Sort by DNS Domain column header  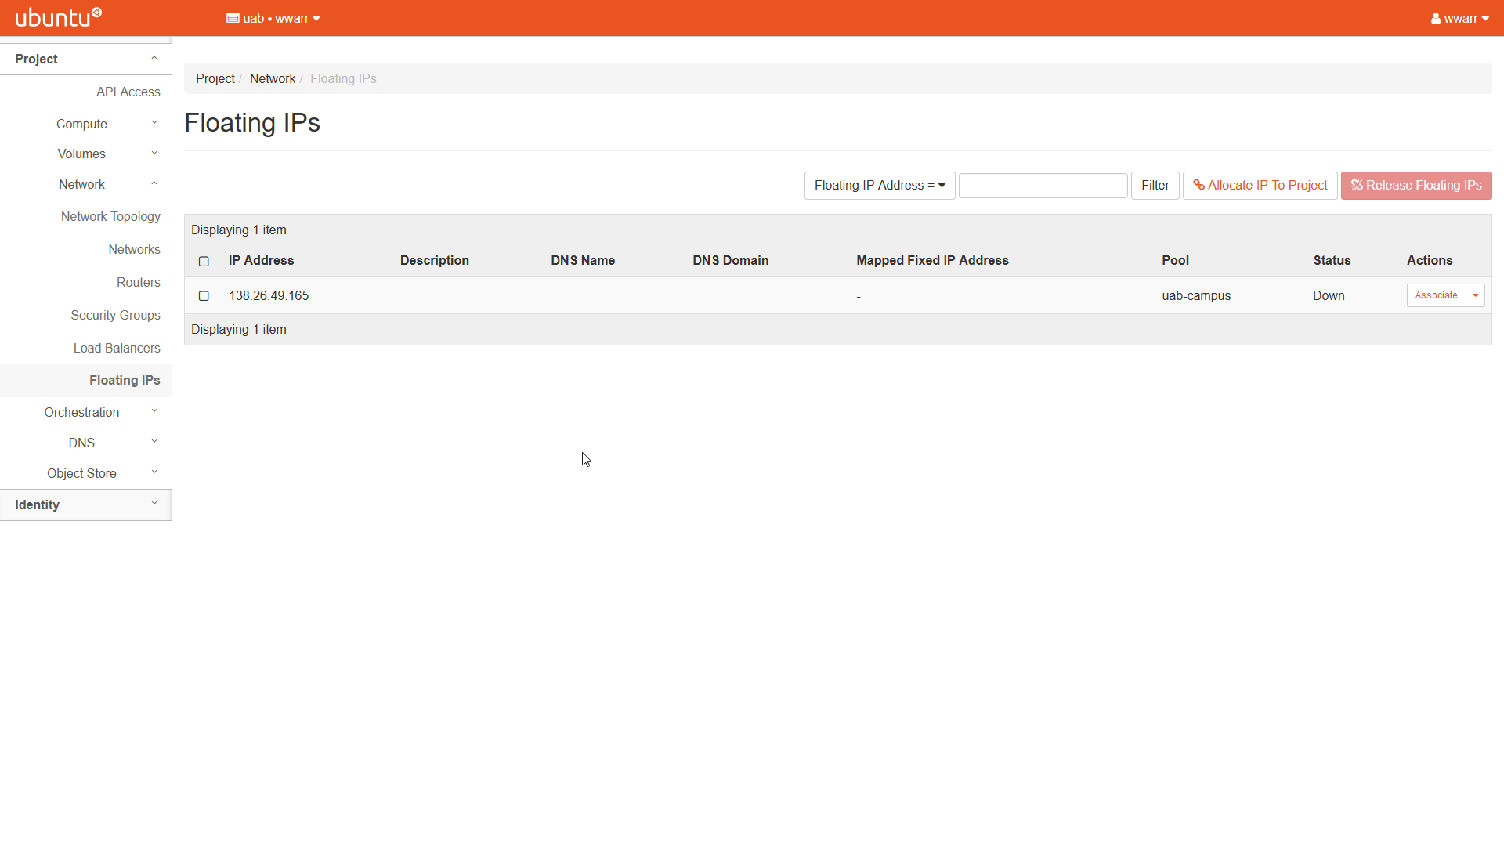click(x=731, y=260)
